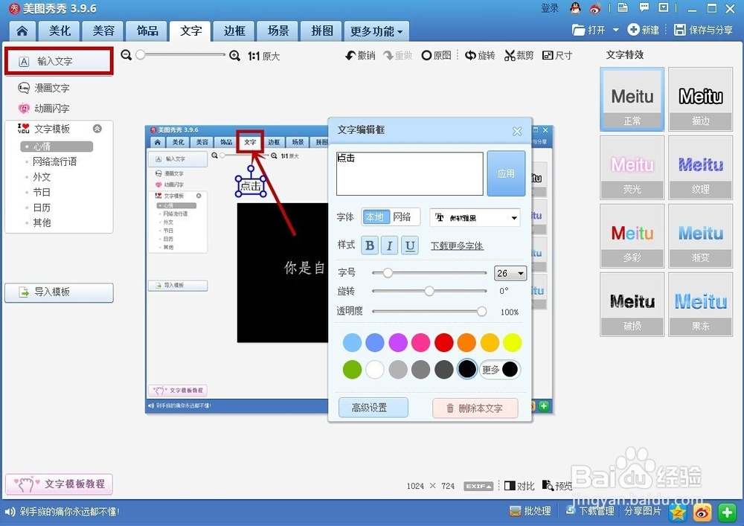Click the 导入模板 button
Viewport: 744px width, 526px height.
(60, 292)
